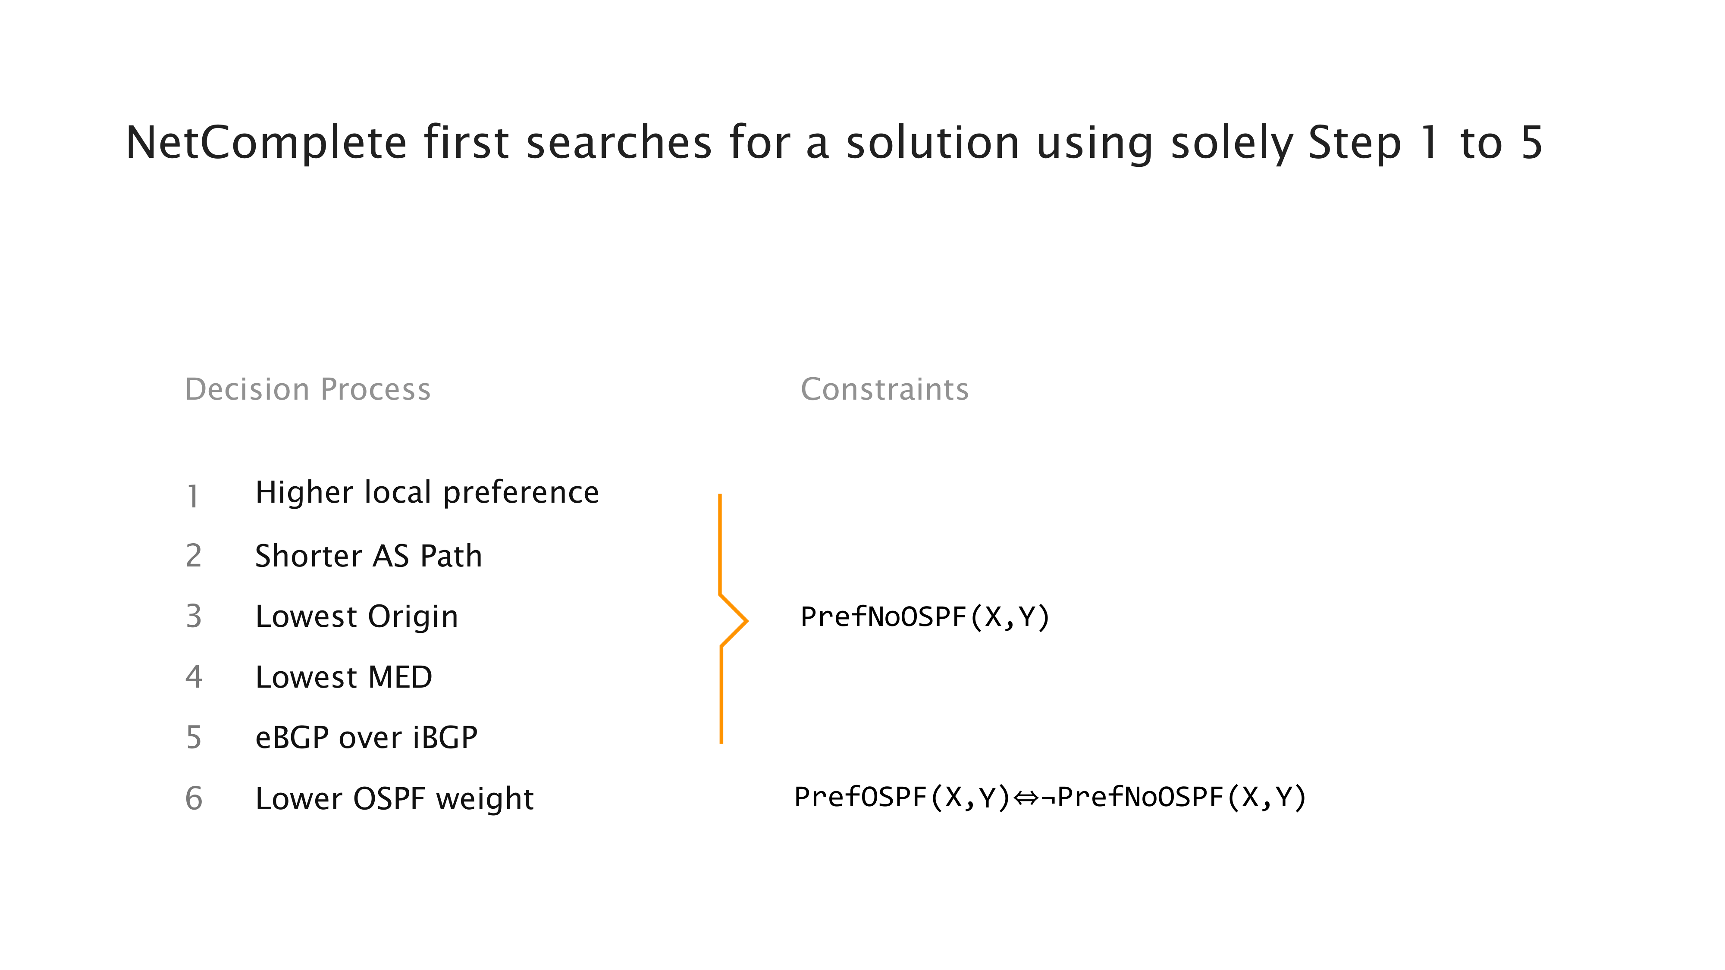Screen dimensions: 1725x970
Task: Click list number 3 beside Lowest Origin
Action: (x=193, y=616)
